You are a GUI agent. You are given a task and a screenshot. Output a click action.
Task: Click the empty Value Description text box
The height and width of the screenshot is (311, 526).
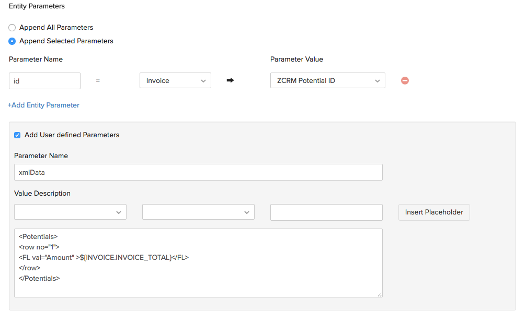[326, 212]
